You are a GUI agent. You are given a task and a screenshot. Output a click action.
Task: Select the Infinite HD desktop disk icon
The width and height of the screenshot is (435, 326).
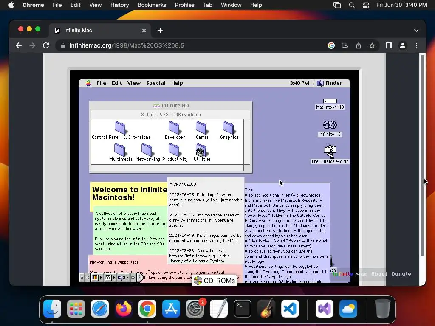[x=330, y=128]
